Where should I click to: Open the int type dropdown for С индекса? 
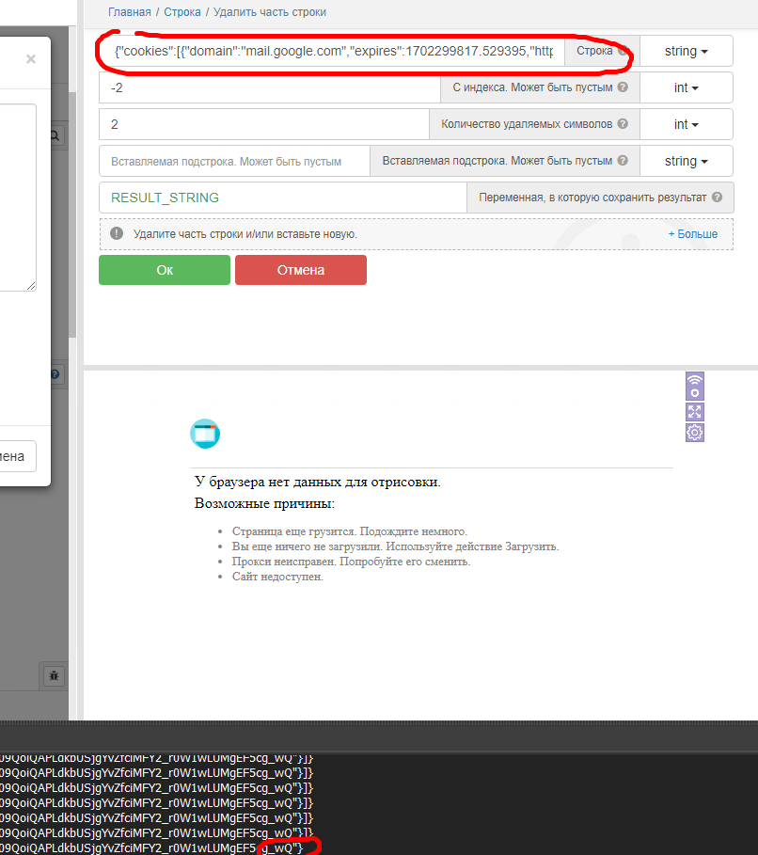point(686,87)
